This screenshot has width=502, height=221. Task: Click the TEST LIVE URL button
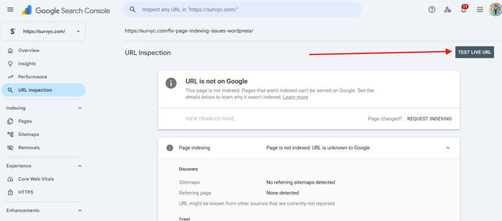pos(475,52)
